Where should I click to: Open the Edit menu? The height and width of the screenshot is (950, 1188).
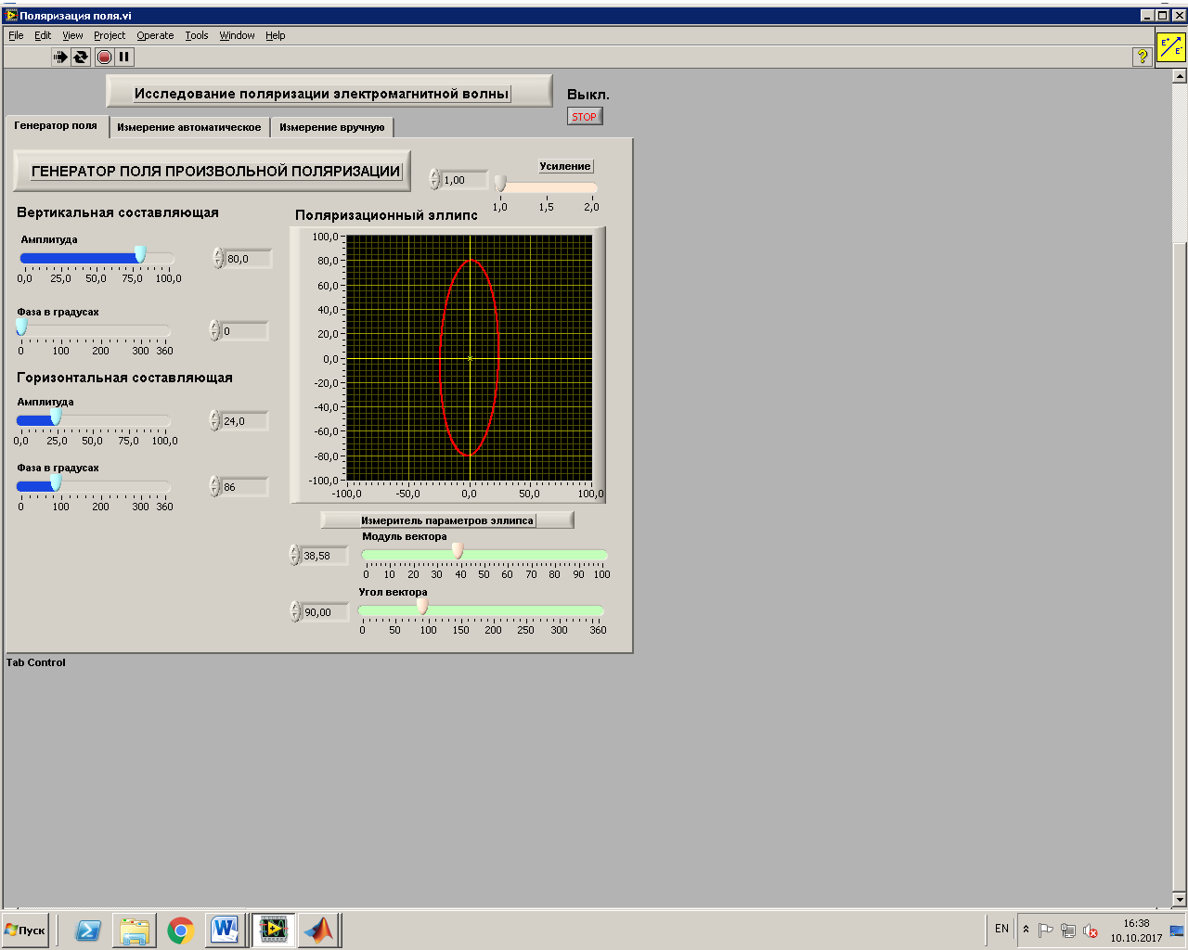pos(43,35)
